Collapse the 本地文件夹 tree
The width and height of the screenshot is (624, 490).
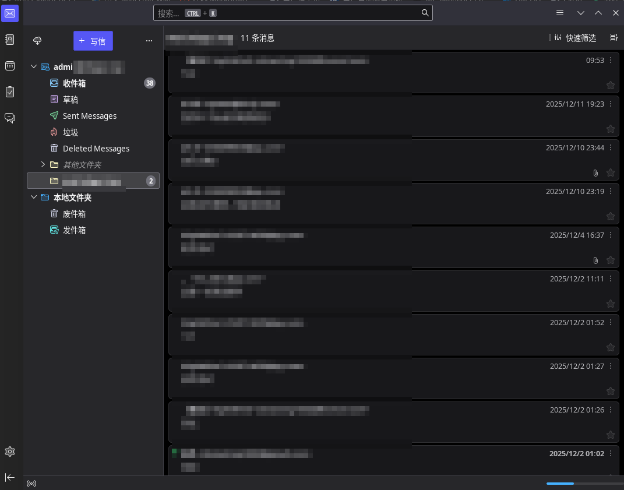[x=34, y=198]
